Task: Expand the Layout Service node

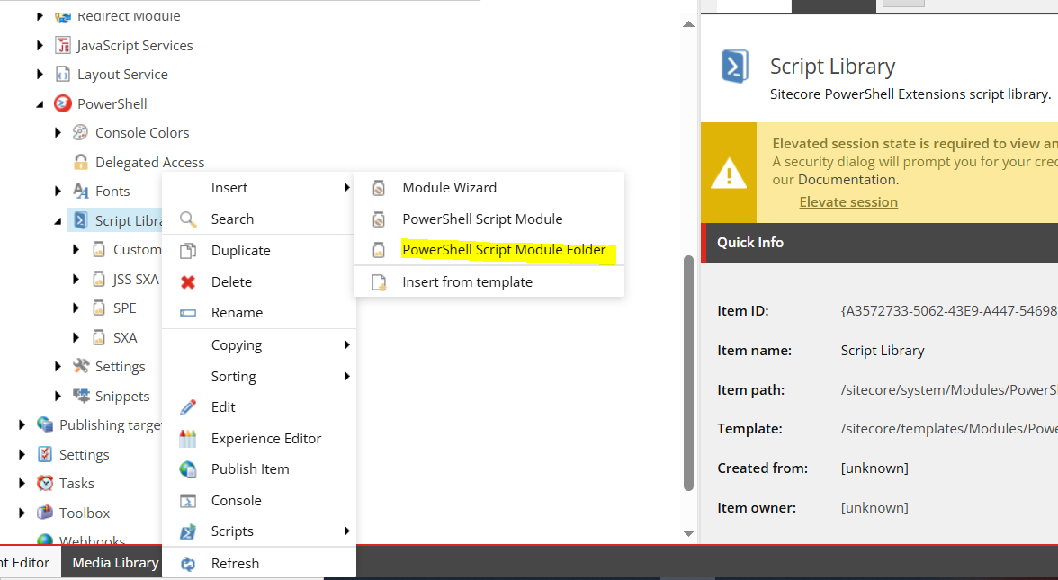Action: point(40,74)
